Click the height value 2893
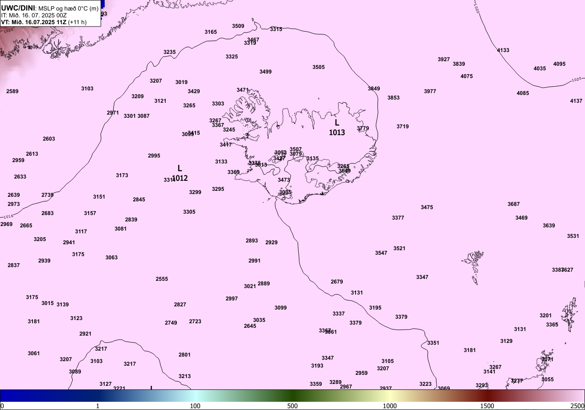This screenshot has width=585, height=410. (252, 241)
